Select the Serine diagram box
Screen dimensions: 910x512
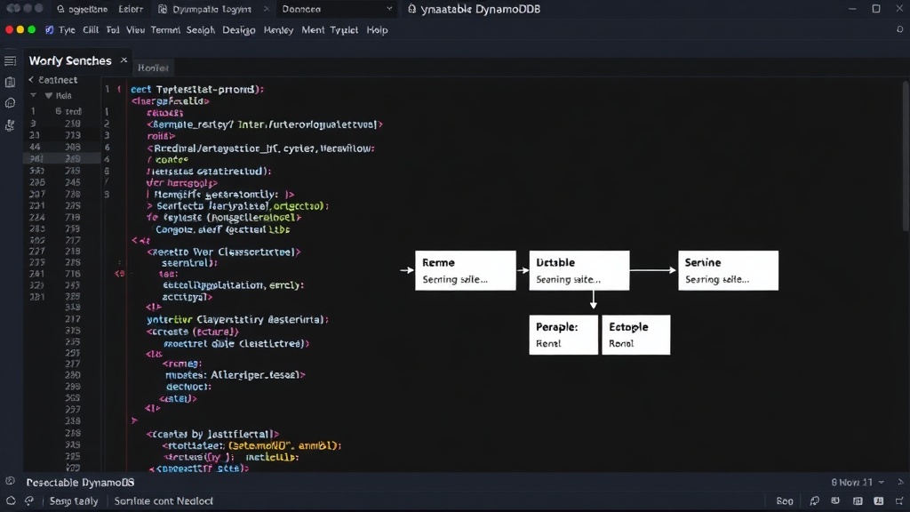tap(729, 270)
